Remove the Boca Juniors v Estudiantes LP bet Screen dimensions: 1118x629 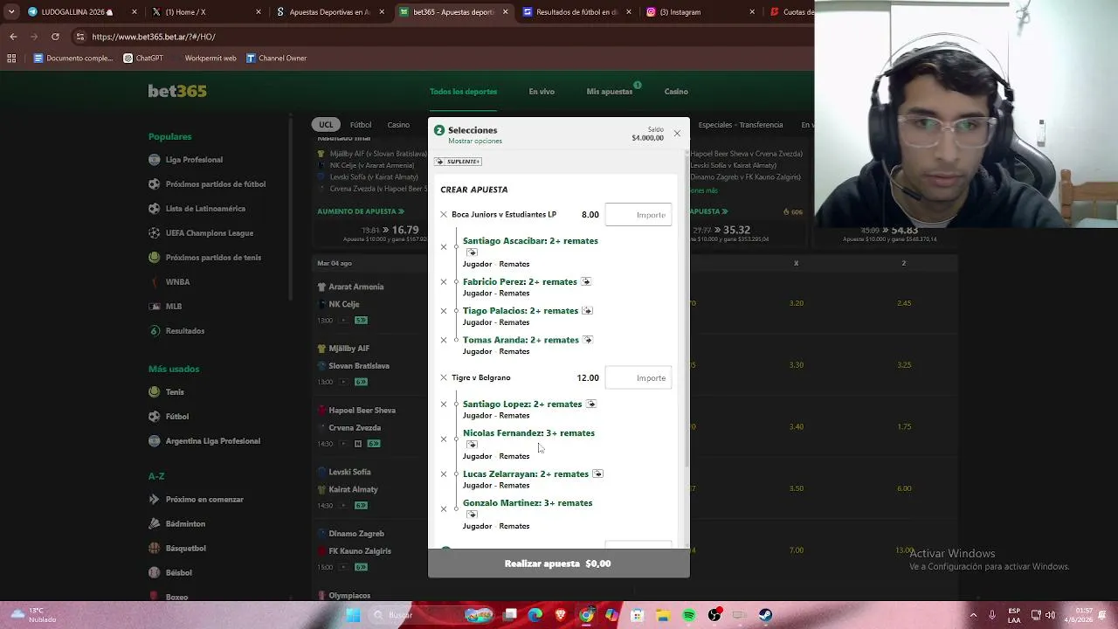[444, 215]
